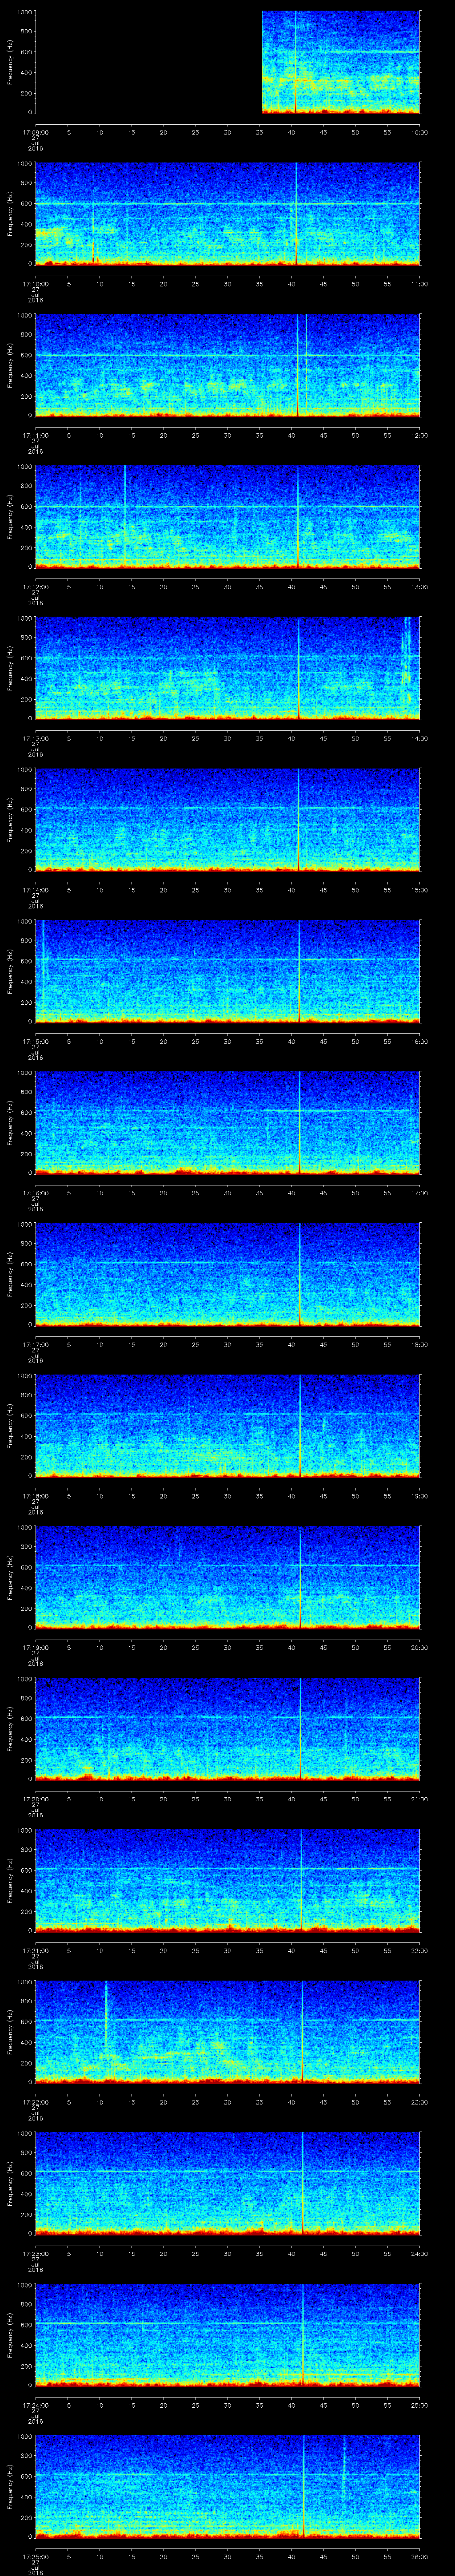Image resolution: width=455 pixels, height=2576 pixels.
Task: Pick the '19:00' axis end text
Action: click(x=419, y=1495)
